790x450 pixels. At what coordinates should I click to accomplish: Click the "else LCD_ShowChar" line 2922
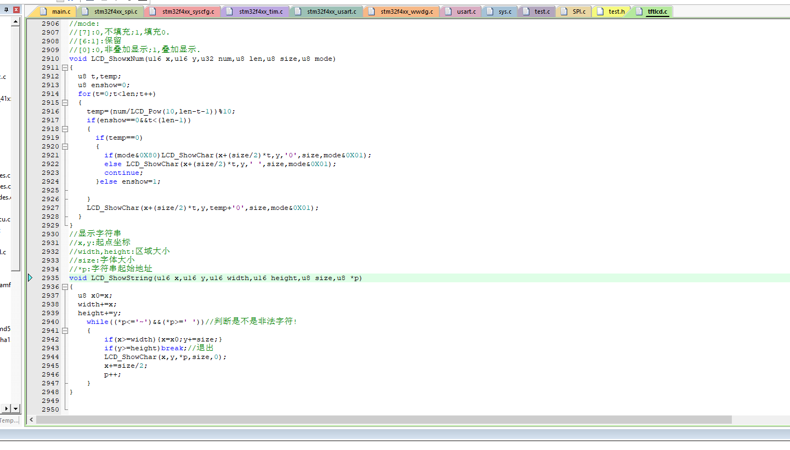click(220, 164)
